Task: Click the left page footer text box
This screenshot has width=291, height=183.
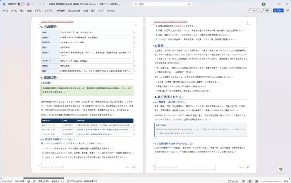Action: click(71, 167)
